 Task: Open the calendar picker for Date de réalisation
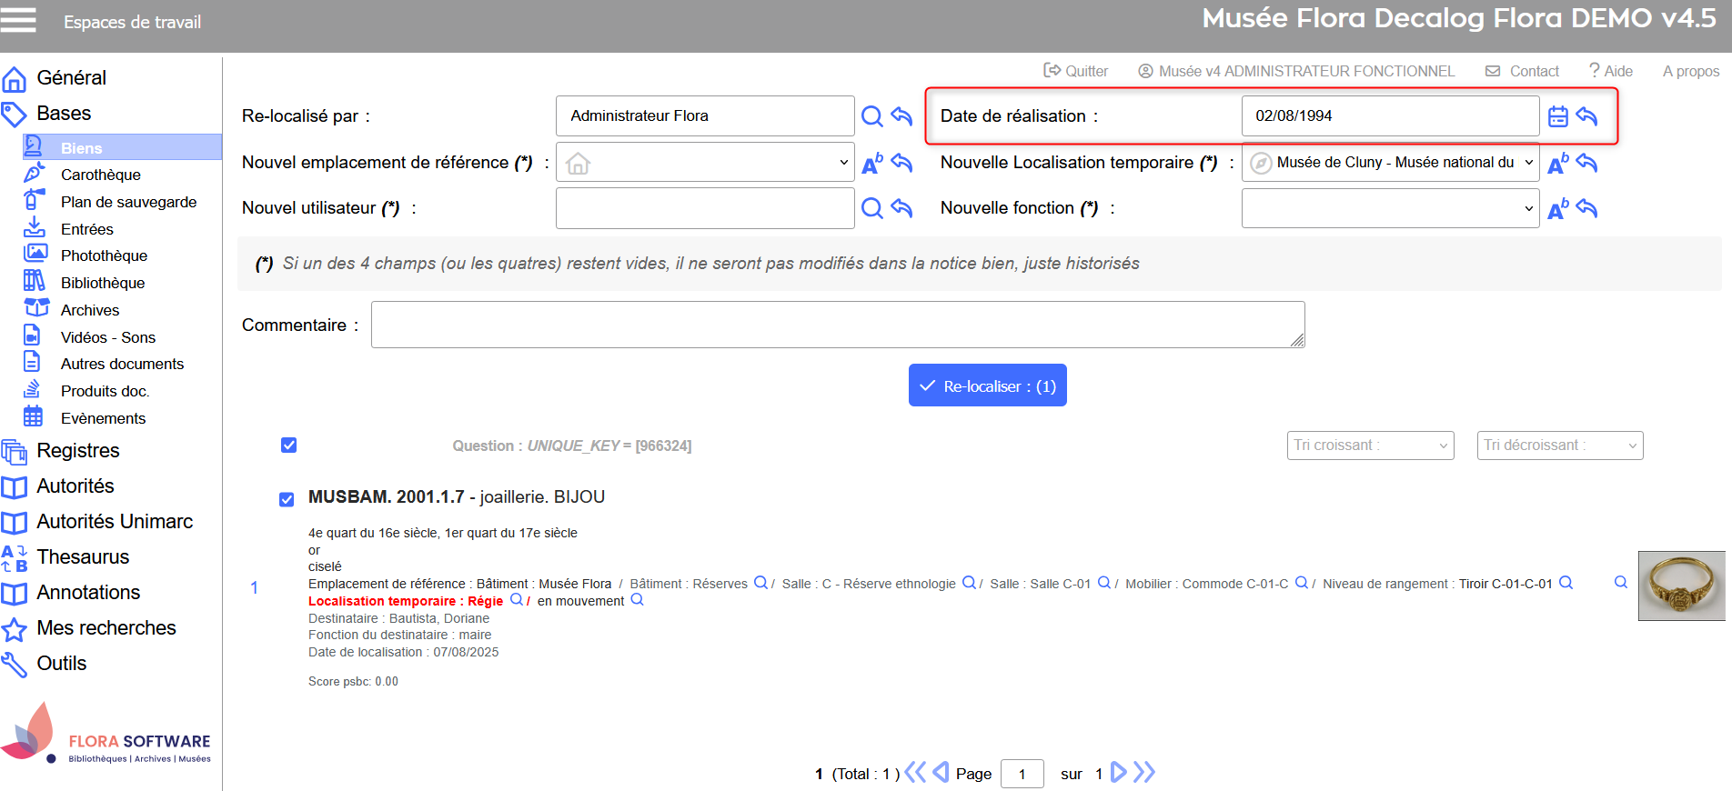(1557, 116)
